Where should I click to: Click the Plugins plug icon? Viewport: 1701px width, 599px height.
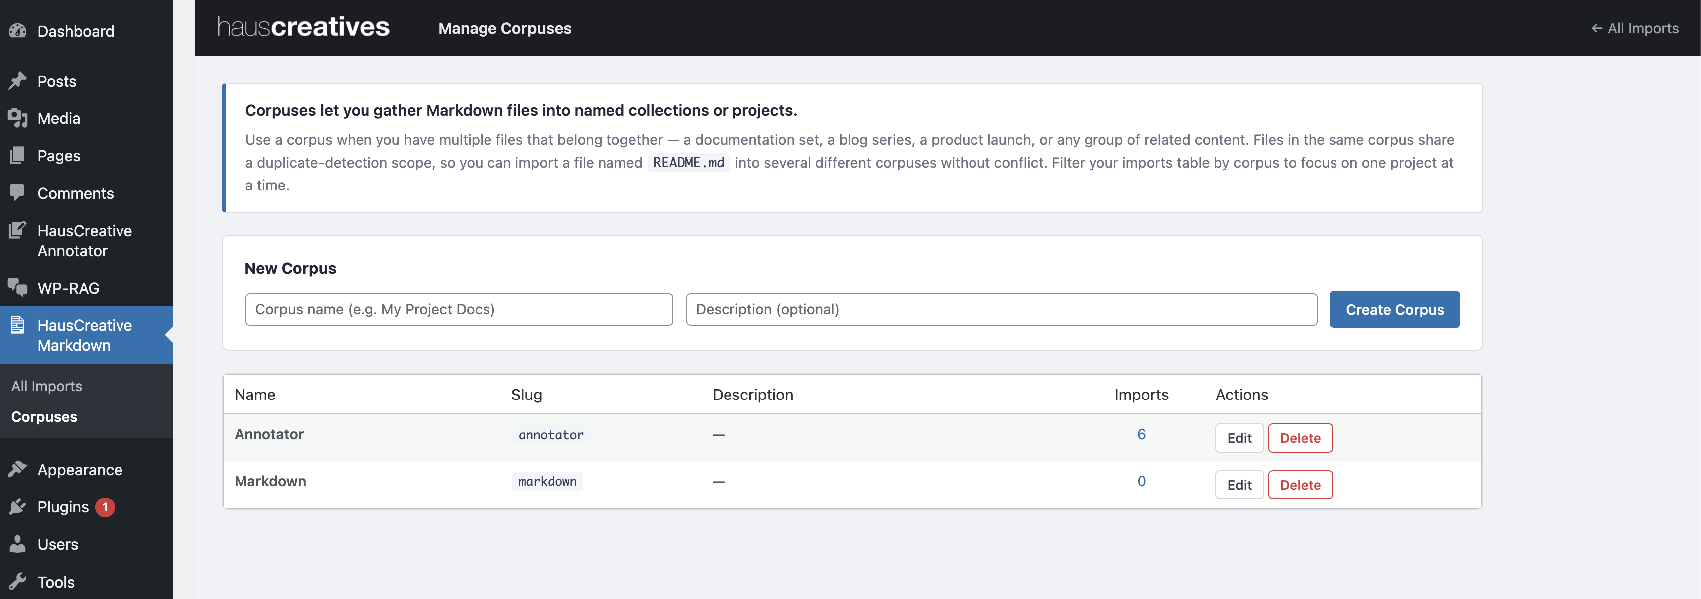click(x=18, y=506)
